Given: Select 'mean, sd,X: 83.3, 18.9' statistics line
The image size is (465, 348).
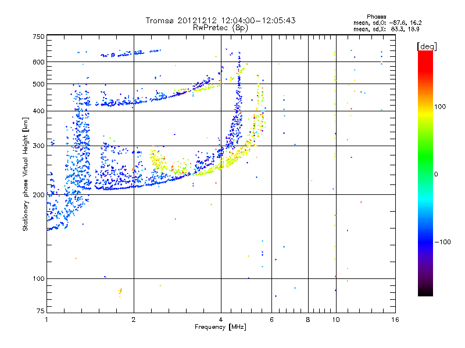Looking at the screenshot, I should pyautogui.click(x=386, y=29).
